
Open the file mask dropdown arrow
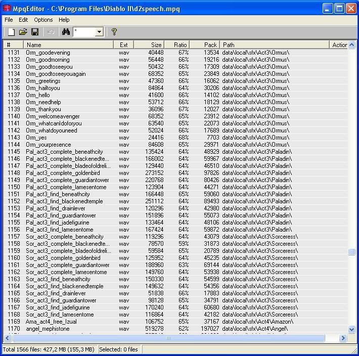[x=100, y=32]
